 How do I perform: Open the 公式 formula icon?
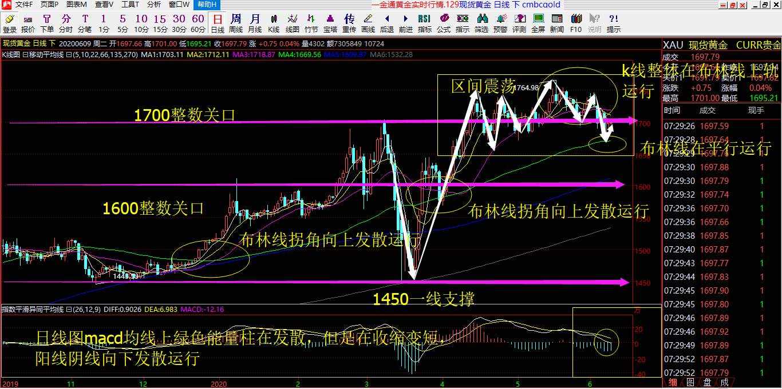pyautogui.click(x=444, y=23)
